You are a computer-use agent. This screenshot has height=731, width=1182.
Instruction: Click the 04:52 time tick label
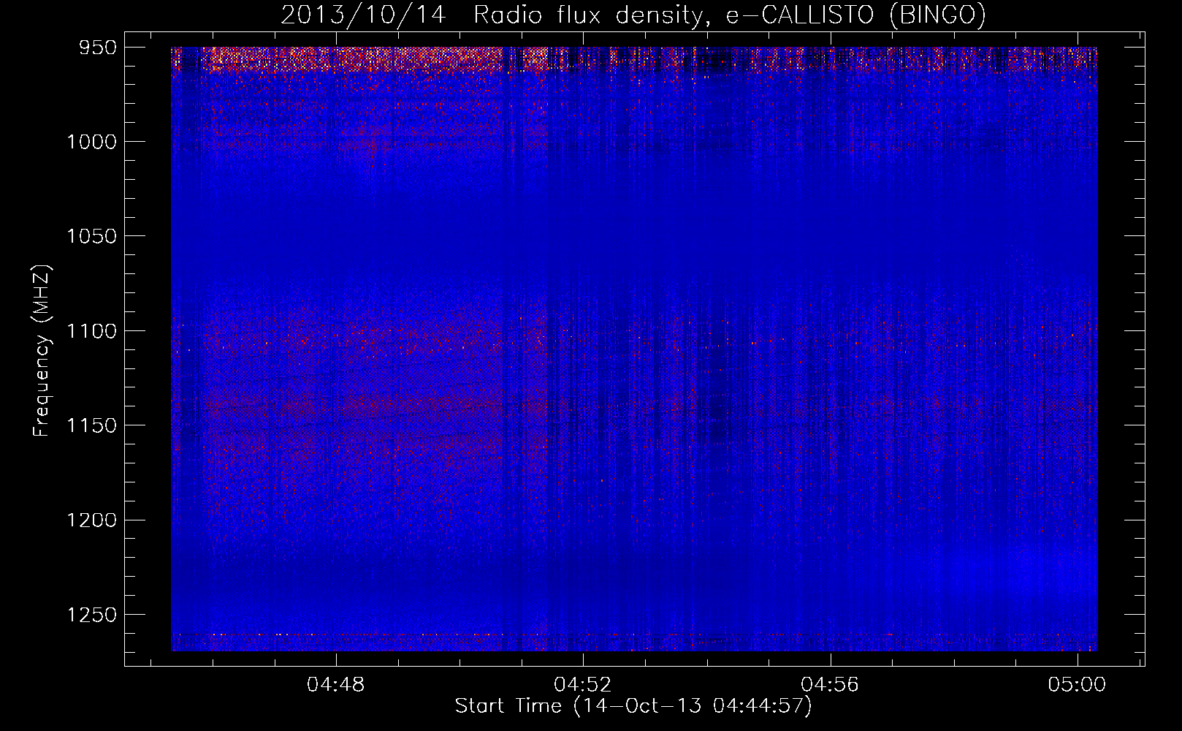tap(583, 685)
